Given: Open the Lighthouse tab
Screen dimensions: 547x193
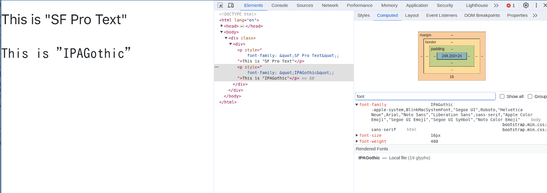Looking at the screenshot, I should coord(477,5).
